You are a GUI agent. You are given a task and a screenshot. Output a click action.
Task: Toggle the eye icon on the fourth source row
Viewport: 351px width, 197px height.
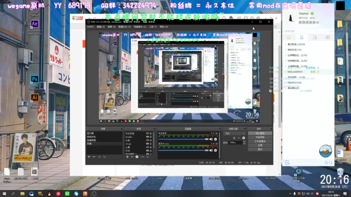(x=148, y=144)
